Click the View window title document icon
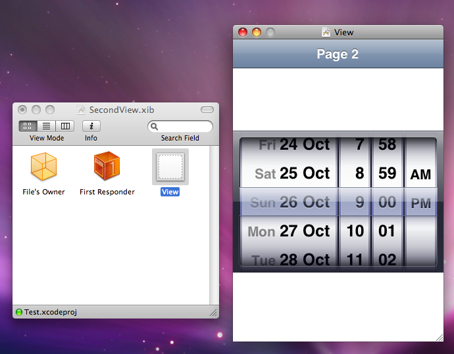 (326, 32)
